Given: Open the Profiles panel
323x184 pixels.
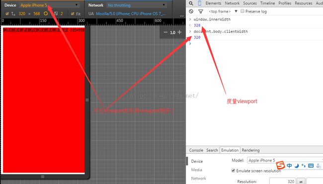Looking at the screenshot, I should [x=285, y=3].
